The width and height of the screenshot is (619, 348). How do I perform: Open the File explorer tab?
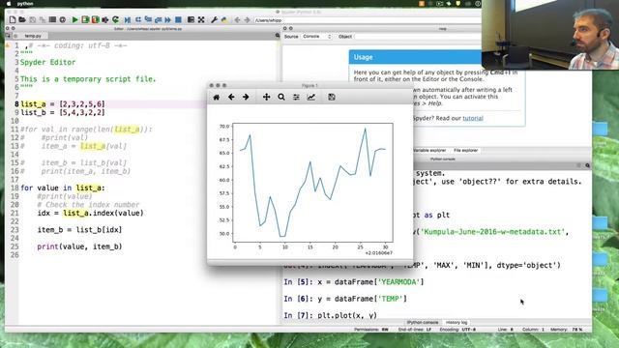click(466, 151)
